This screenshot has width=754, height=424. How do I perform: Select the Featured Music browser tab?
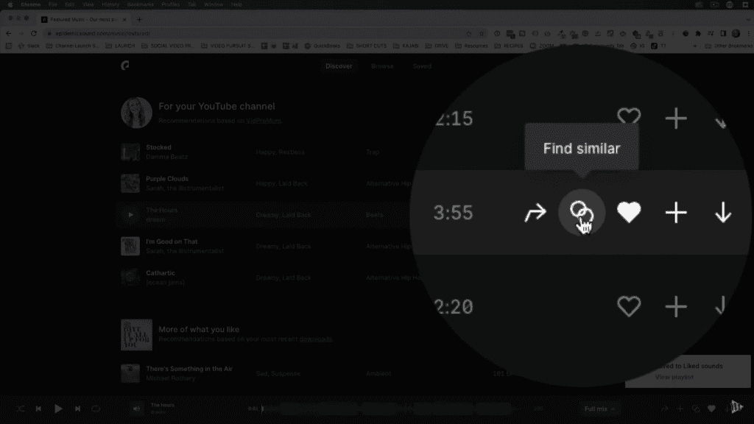click(x=84, y=20)
